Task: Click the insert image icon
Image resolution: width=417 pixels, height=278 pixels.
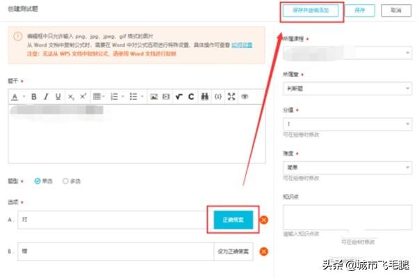Action: click(154, 97)
